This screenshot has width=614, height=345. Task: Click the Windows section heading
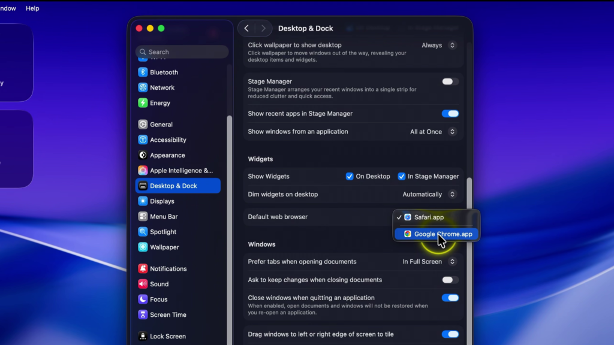[261, 244]
